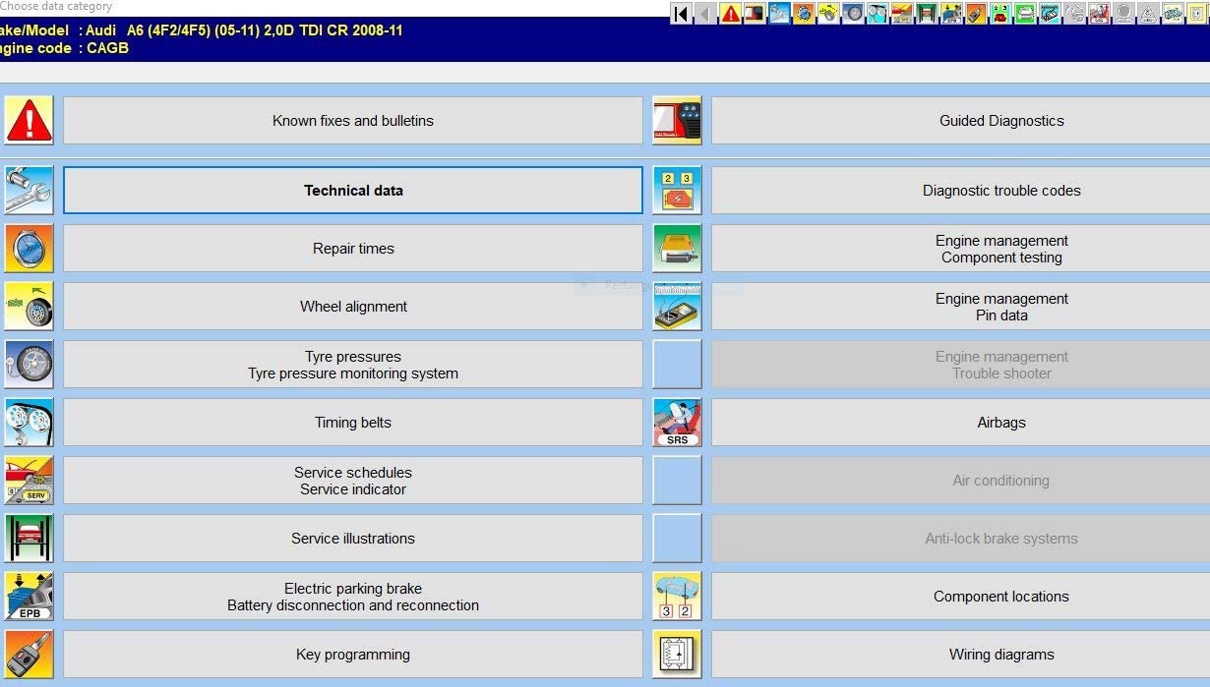Click the wrench technical data toolbar icon
The width and height of the screenshot is (1210, 687).
[778, 14]
